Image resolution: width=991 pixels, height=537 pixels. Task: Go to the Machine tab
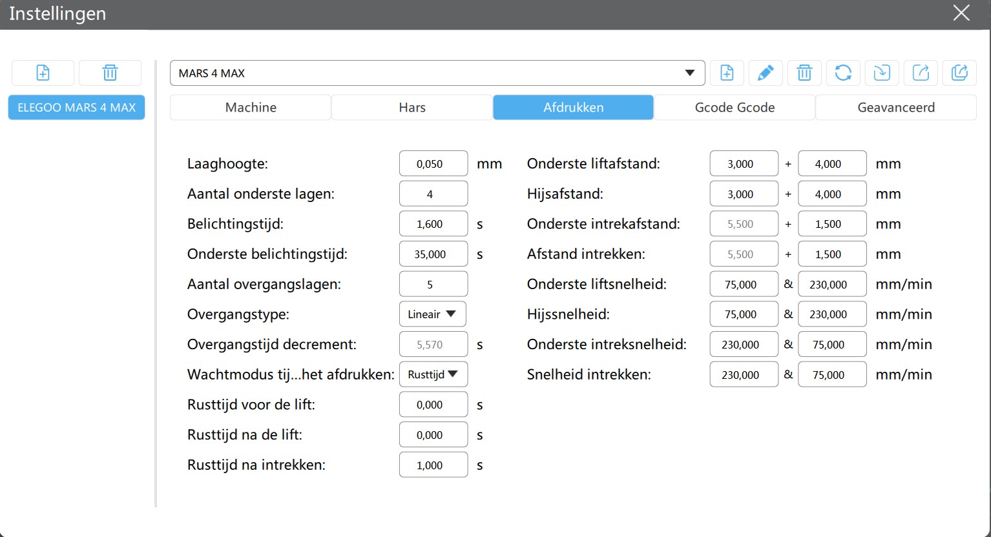tap(251, 108)
